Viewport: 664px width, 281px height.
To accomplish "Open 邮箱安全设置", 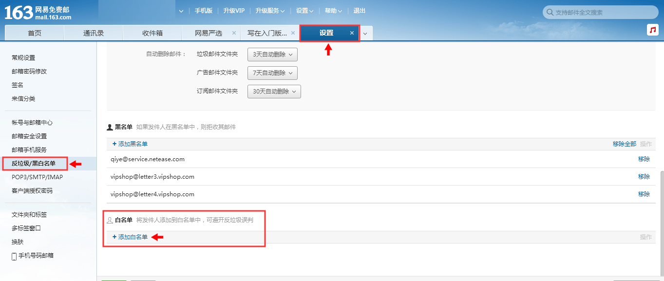I will click(x=29, y=136).
